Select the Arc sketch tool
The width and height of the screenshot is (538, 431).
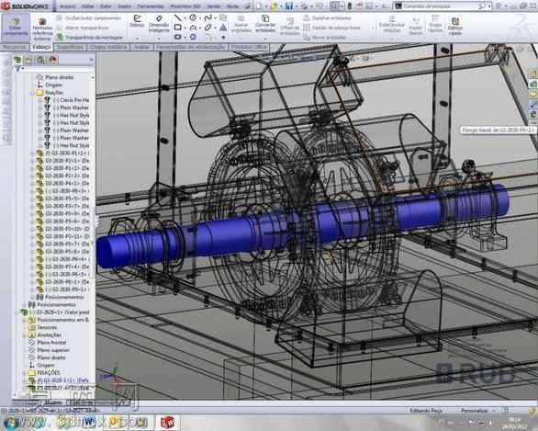click(x=193, y=28)
